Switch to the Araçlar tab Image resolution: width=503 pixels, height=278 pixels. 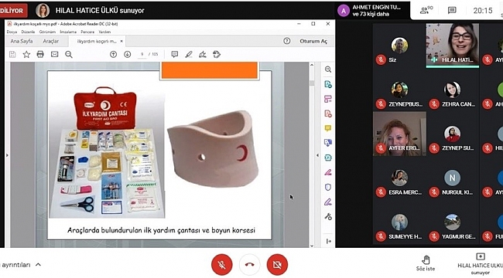point(50,41)
